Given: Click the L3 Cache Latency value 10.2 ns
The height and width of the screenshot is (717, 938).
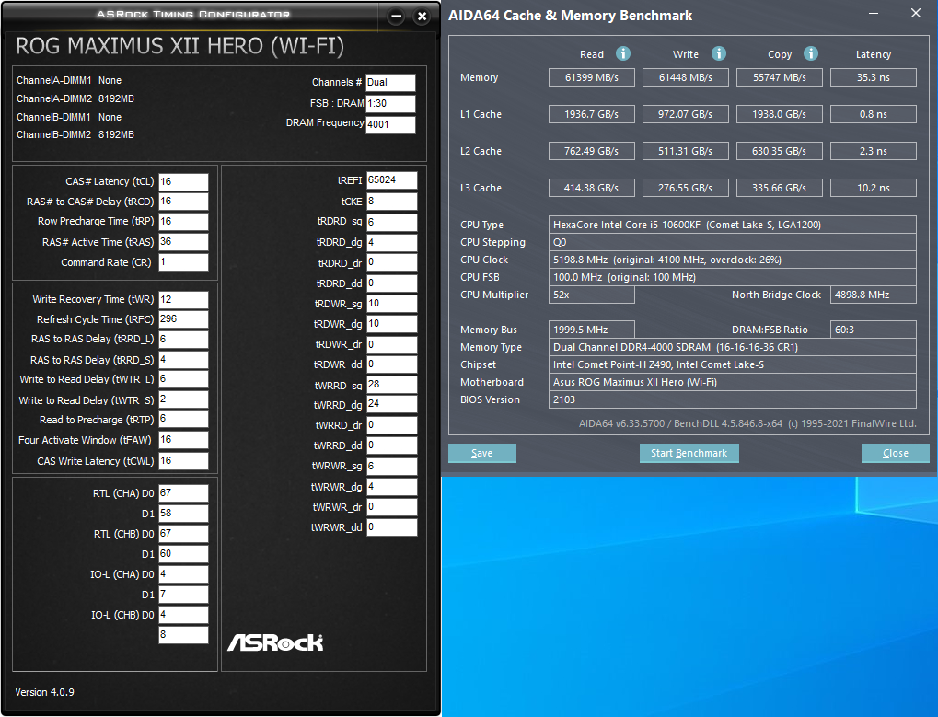Looking at the screenshot, I should tap(874, 188).
